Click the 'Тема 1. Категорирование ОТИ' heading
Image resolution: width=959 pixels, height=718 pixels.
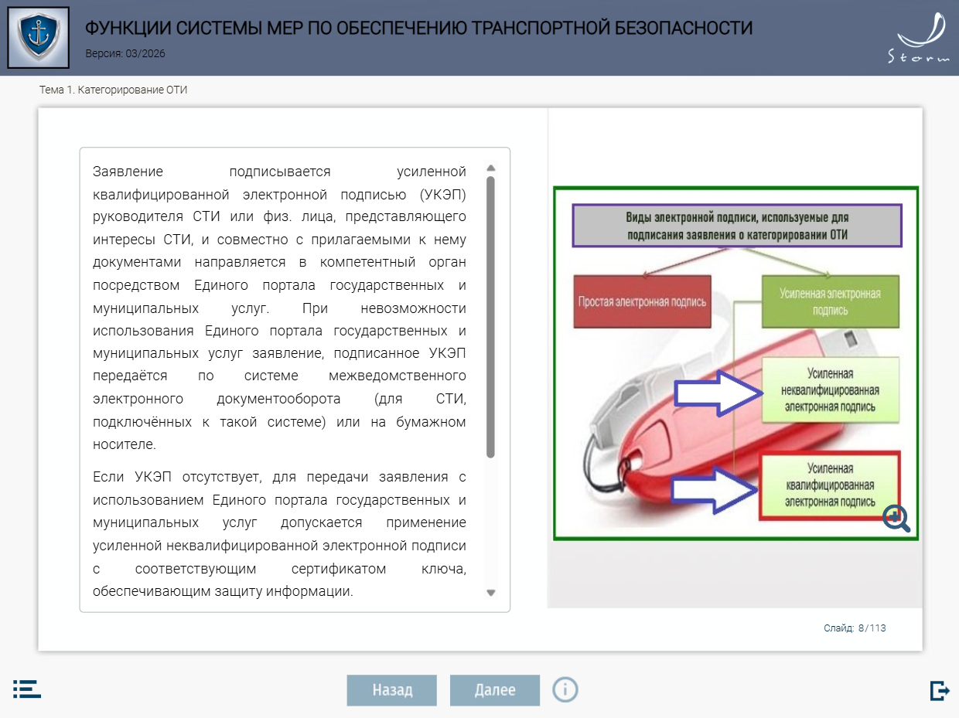coord(114,90)
